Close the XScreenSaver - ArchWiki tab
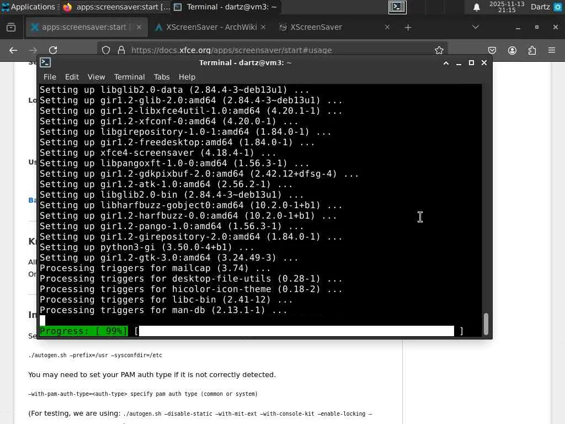The width and height of the screenshot is (565, 424). [263, 27]
